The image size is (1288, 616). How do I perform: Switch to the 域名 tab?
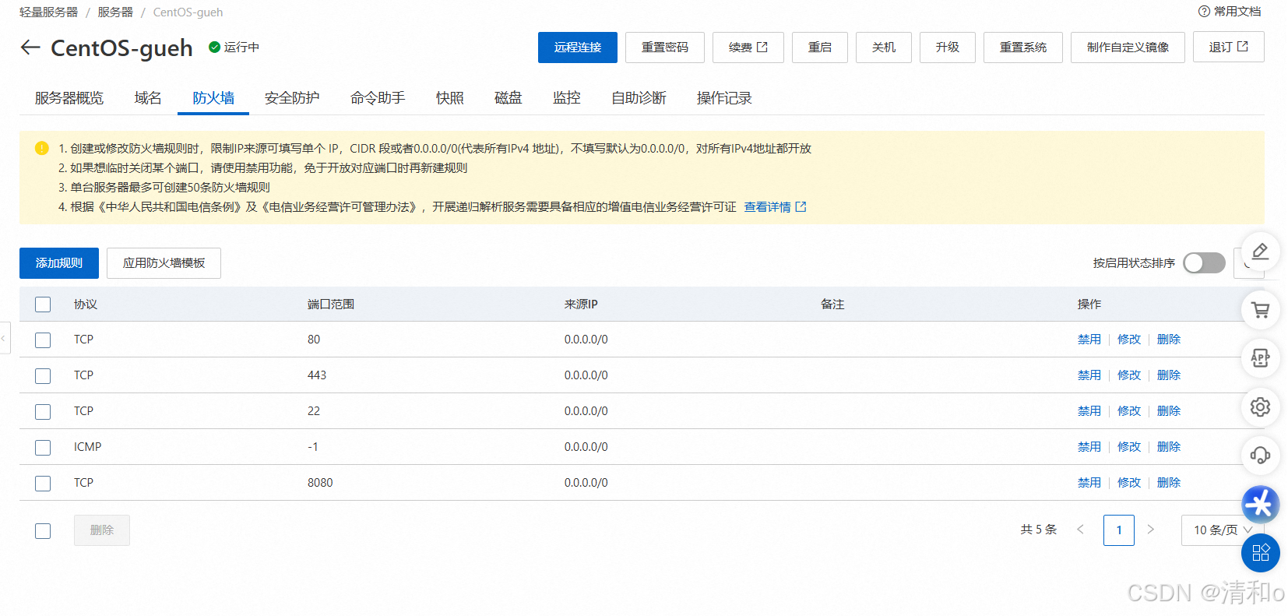click(148, 98)
